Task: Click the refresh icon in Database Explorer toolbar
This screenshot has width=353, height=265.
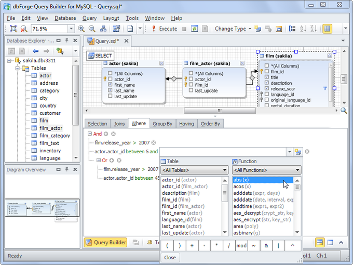Action: [x=11, y=51]
